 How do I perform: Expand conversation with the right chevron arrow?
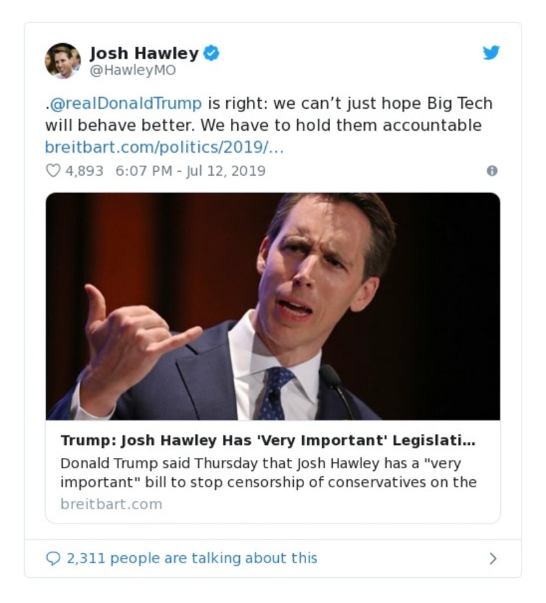click(493, 558)
